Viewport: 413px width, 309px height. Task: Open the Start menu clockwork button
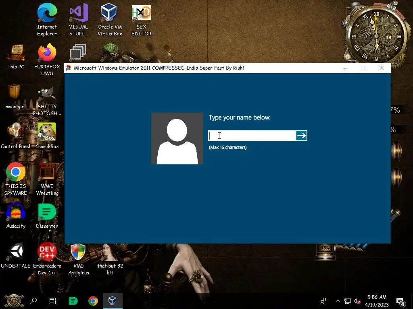(14, 301)
